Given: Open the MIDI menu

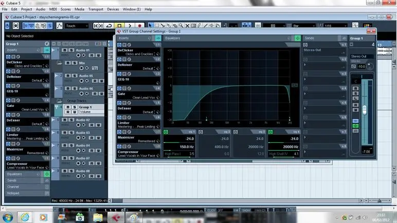Looking at the screenshot, I should point(53,9).
